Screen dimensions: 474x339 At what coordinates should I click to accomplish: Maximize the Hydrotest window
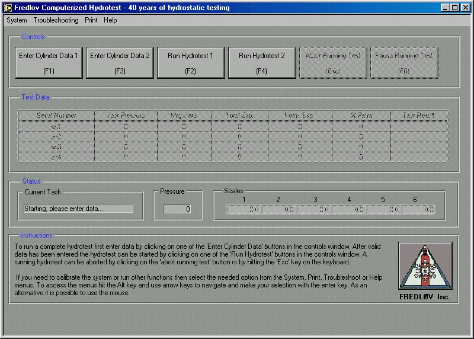454,8
